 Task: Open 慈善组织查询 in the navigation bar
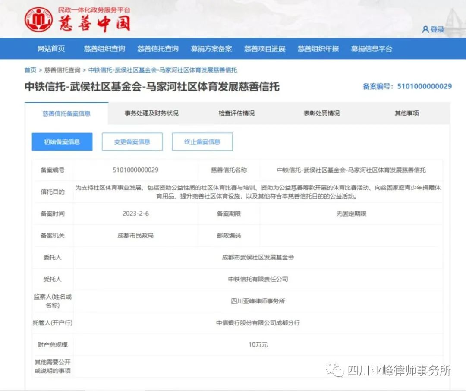(104, 49)
